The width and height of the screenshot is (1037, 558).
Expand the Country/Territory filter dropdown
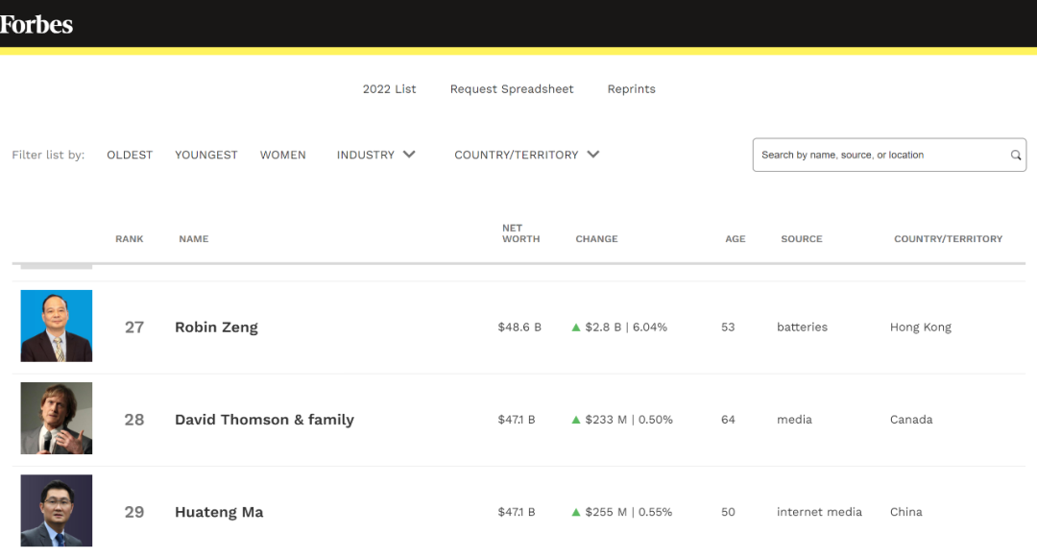[526, 155]
